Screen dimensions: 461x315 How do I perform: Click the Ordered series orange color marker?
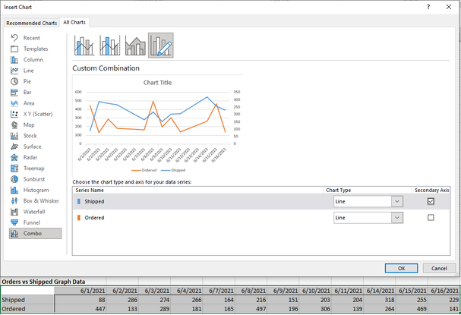pos(78,218)
